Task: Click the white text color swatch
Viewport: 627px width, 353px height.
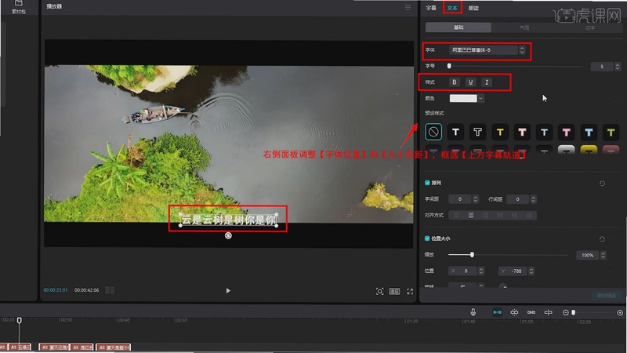Action: (x=463, y=99)
